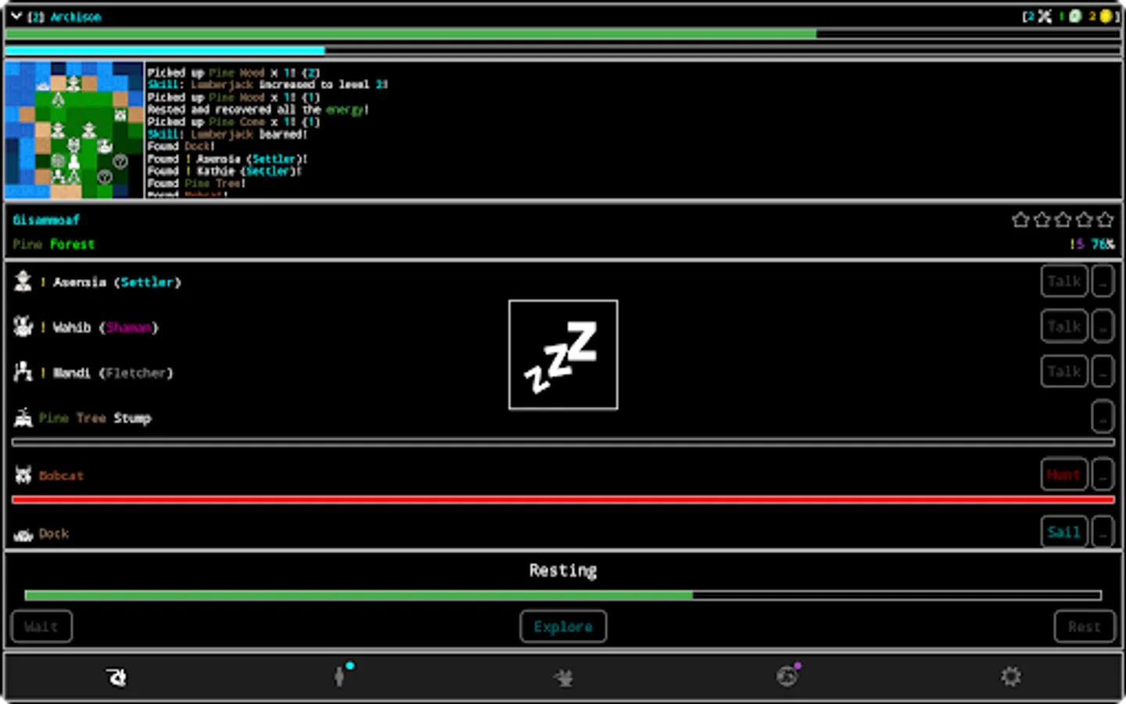Click the Resting progress bar

point(563,595)
